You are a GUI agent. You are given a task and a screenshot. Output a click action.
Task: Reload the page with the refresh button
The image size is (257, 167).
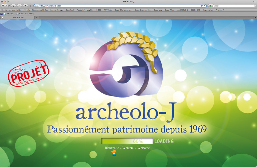pos(13,6)
